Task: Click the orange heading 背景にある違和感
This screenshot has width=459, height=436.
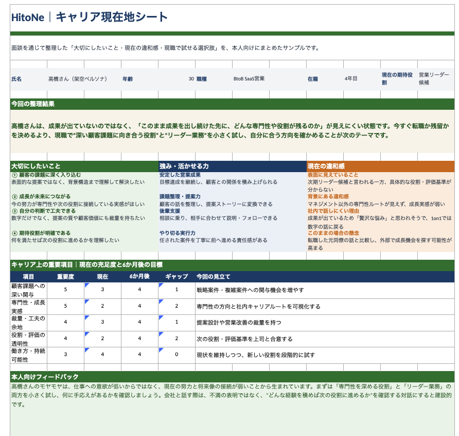Action: point(328,196)
